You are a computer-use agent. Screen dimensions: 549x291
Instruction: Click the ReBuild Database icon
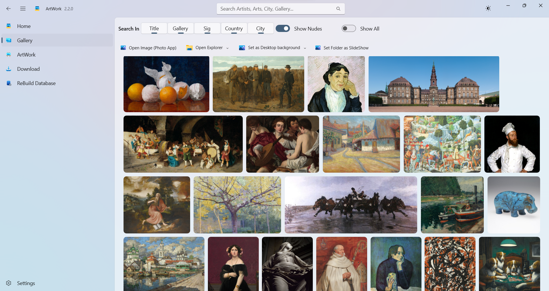[x=9, y=83]
